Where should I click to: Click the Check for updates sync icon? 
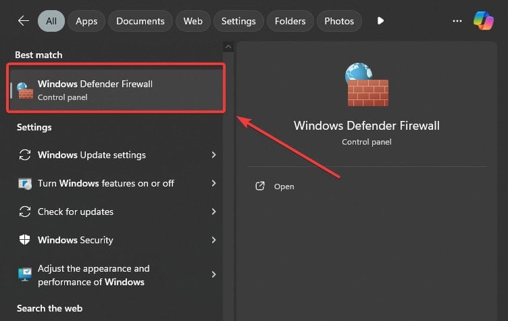click(x=24, y=212)
